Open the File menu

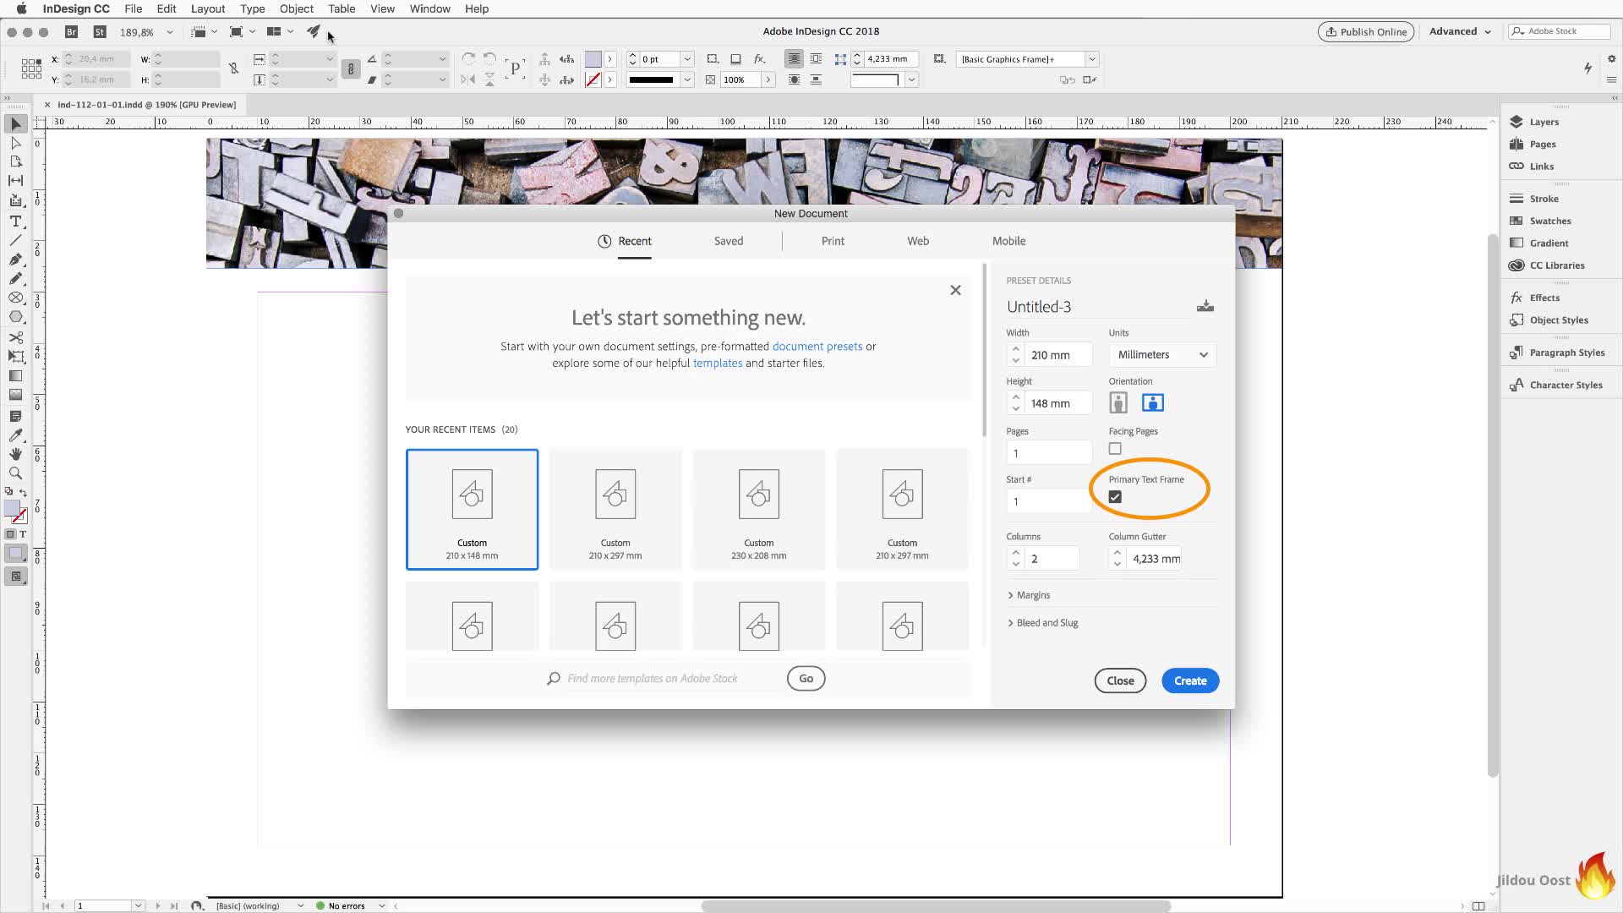133,8
